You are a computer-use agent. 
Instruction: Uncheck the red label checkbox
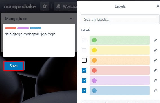coord(84,70)
